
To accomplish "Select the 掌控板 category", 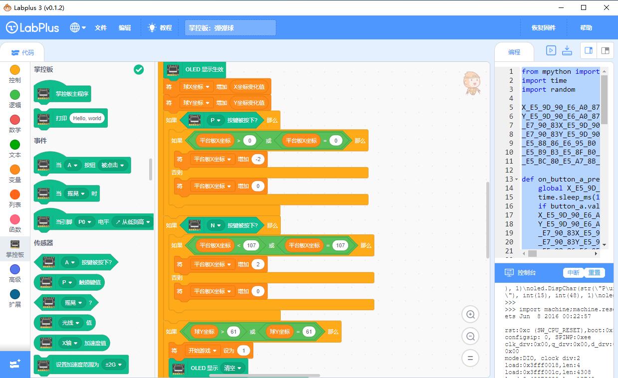I will pos(15,248).
